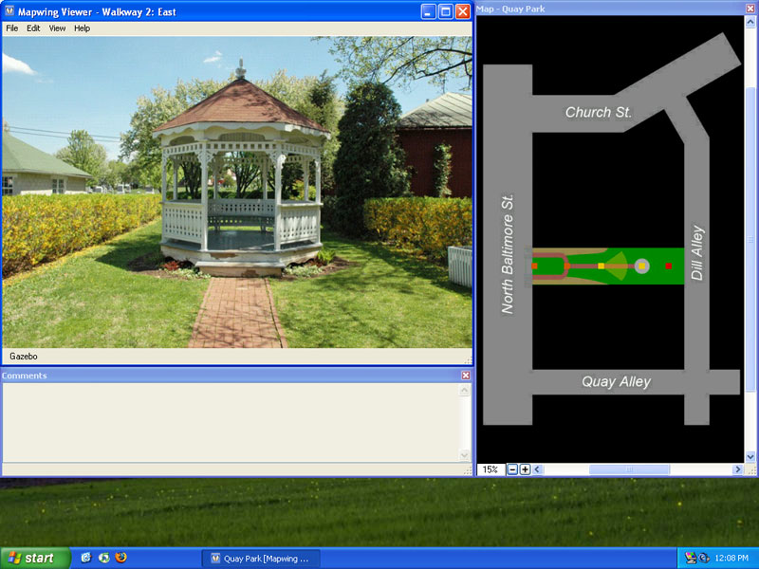Click the Gazebo caption text

click(x=23, y=357)
